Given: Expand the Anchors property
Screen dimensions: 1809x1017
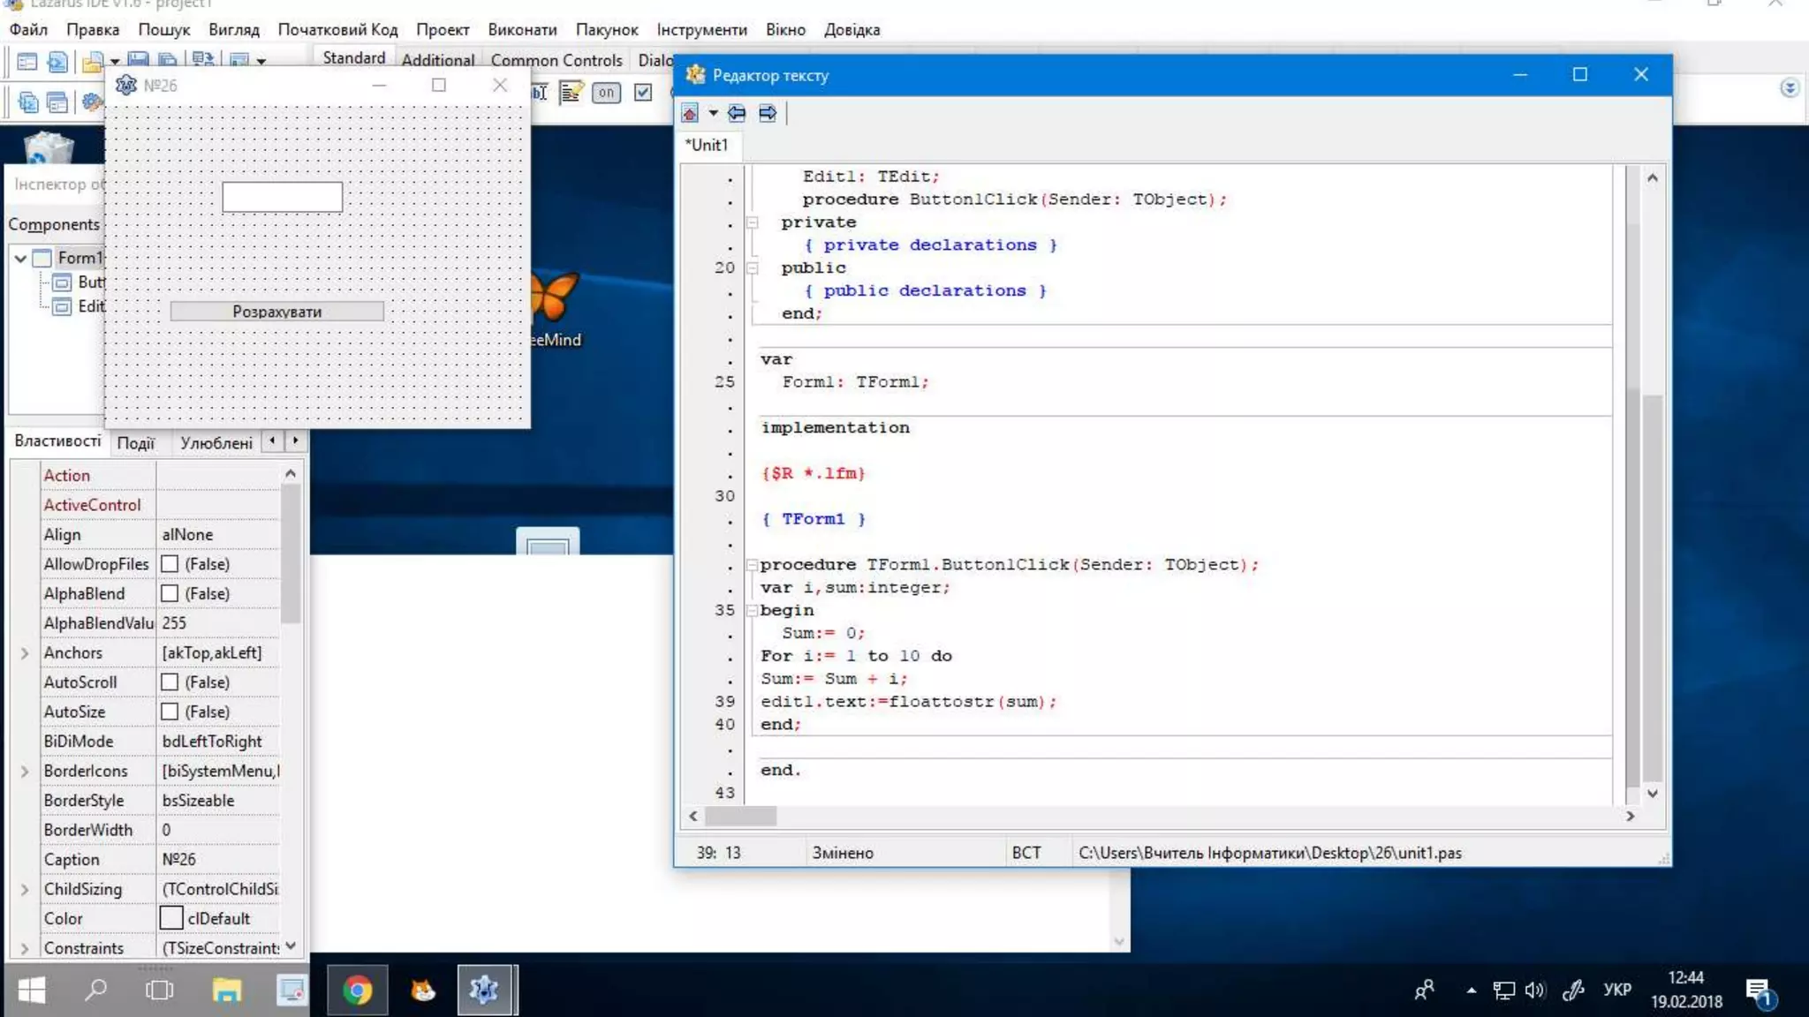Looking at the screenshot, I should pyautogui.click(x=25, y=653).
